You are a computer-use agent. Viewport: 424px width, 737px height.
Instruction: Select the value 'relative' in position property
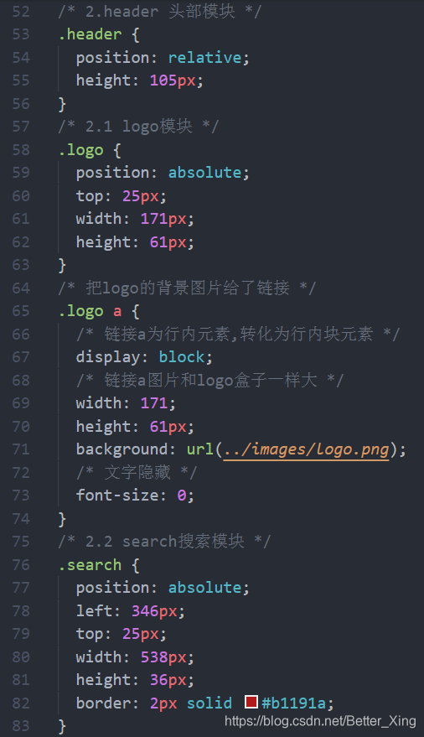click(x=204, y=57)
